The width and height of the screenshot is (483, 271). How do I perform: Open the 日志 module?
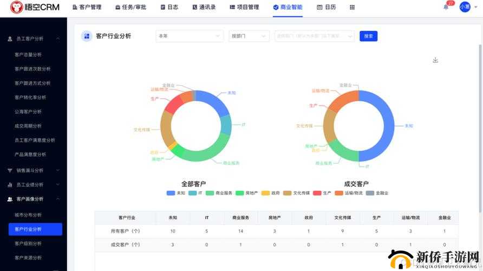coord(169,7)
